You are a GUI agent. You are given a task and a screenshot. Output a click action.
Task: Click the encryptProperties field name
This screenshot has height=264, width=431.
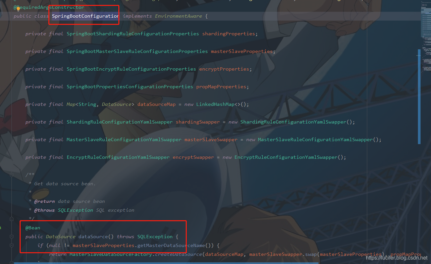click(224, 69)
